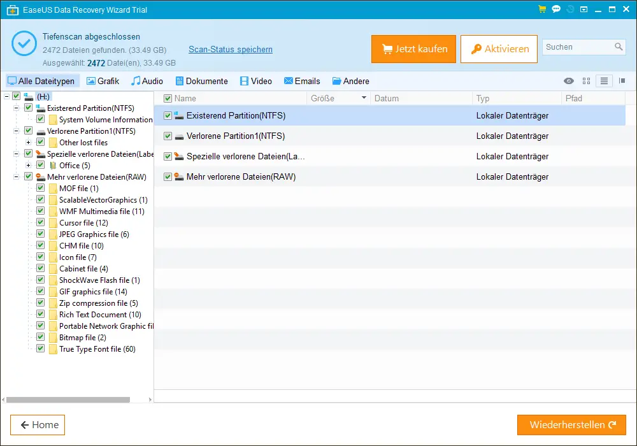Image resolution: width=637 pixels, height=446 pixels.
Task: Sort by the Datum column header
Action: click(x=420, y=98)
